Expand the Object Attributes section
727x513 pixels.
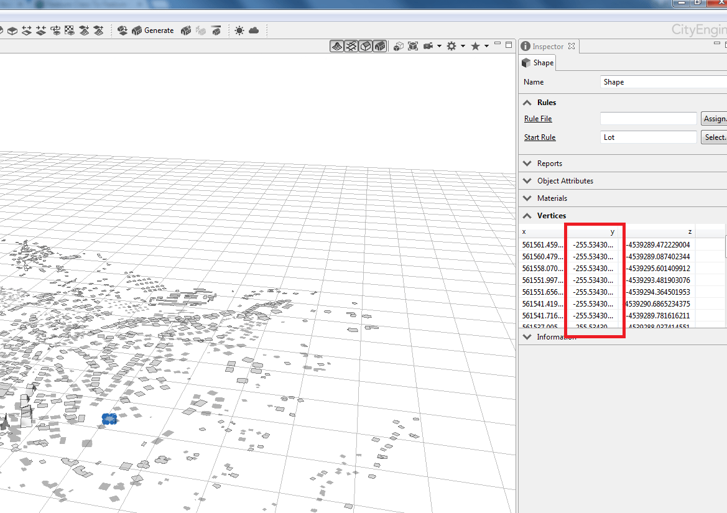(527, 180)
